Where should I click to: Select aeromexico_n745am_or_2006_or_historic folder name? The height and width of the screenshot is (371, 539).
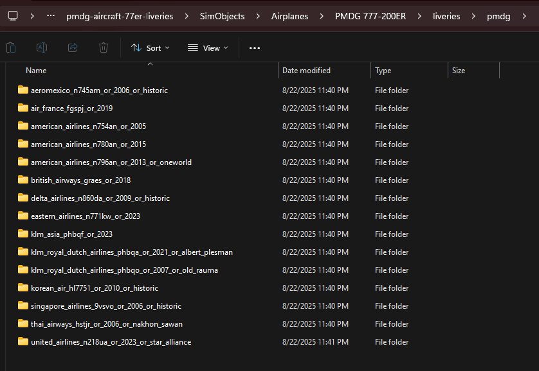click(99, 91)
